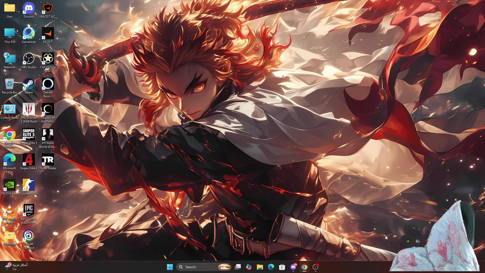Viewport: 485px width, 273px height.
Task: Select the Tomb Raider TR shortcut
Action: pyautogui.click(x=48, y=162)
